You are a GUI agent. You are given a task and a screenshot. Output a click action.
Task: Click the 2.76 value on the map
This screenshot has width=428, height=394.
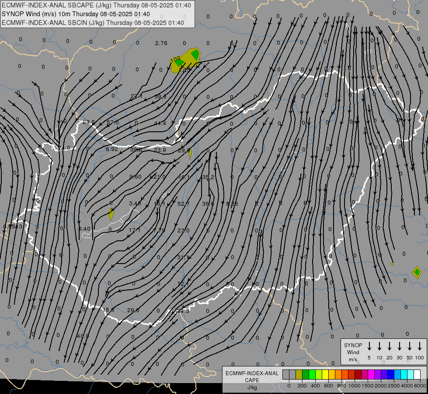(161, 43)
